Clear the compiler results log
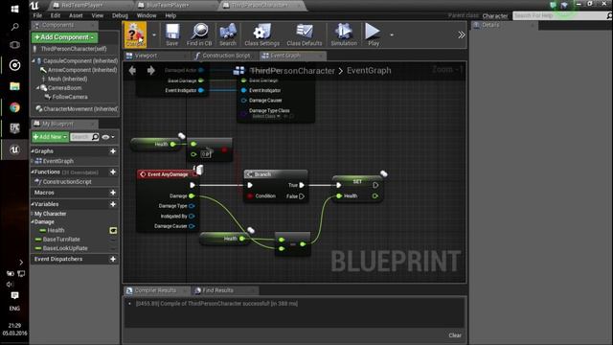This screenshot has width=613, height=345. click(455, 335)
